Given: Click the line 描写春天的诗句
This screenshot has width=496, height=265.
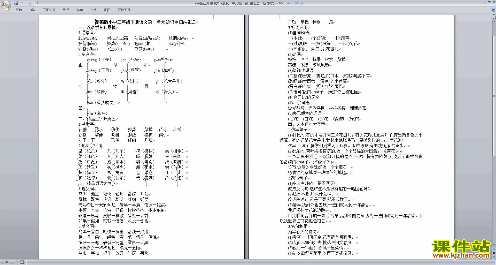Looking at the screenshot, I should 302,232.
